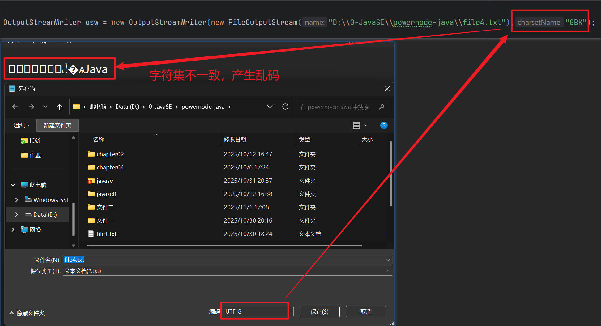The height and width of the screenshot is (326, 601).
Task: Select 0-JavaSE in the breadcrumb path
Action: (x=160, y=107)
